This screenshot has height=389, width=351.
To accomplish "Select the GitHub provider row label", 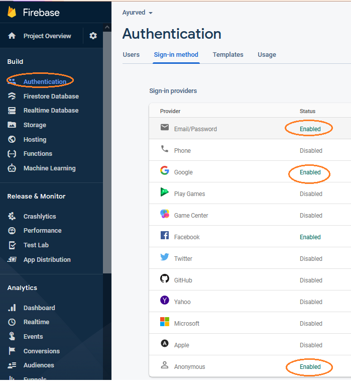I will coord(183,280).
